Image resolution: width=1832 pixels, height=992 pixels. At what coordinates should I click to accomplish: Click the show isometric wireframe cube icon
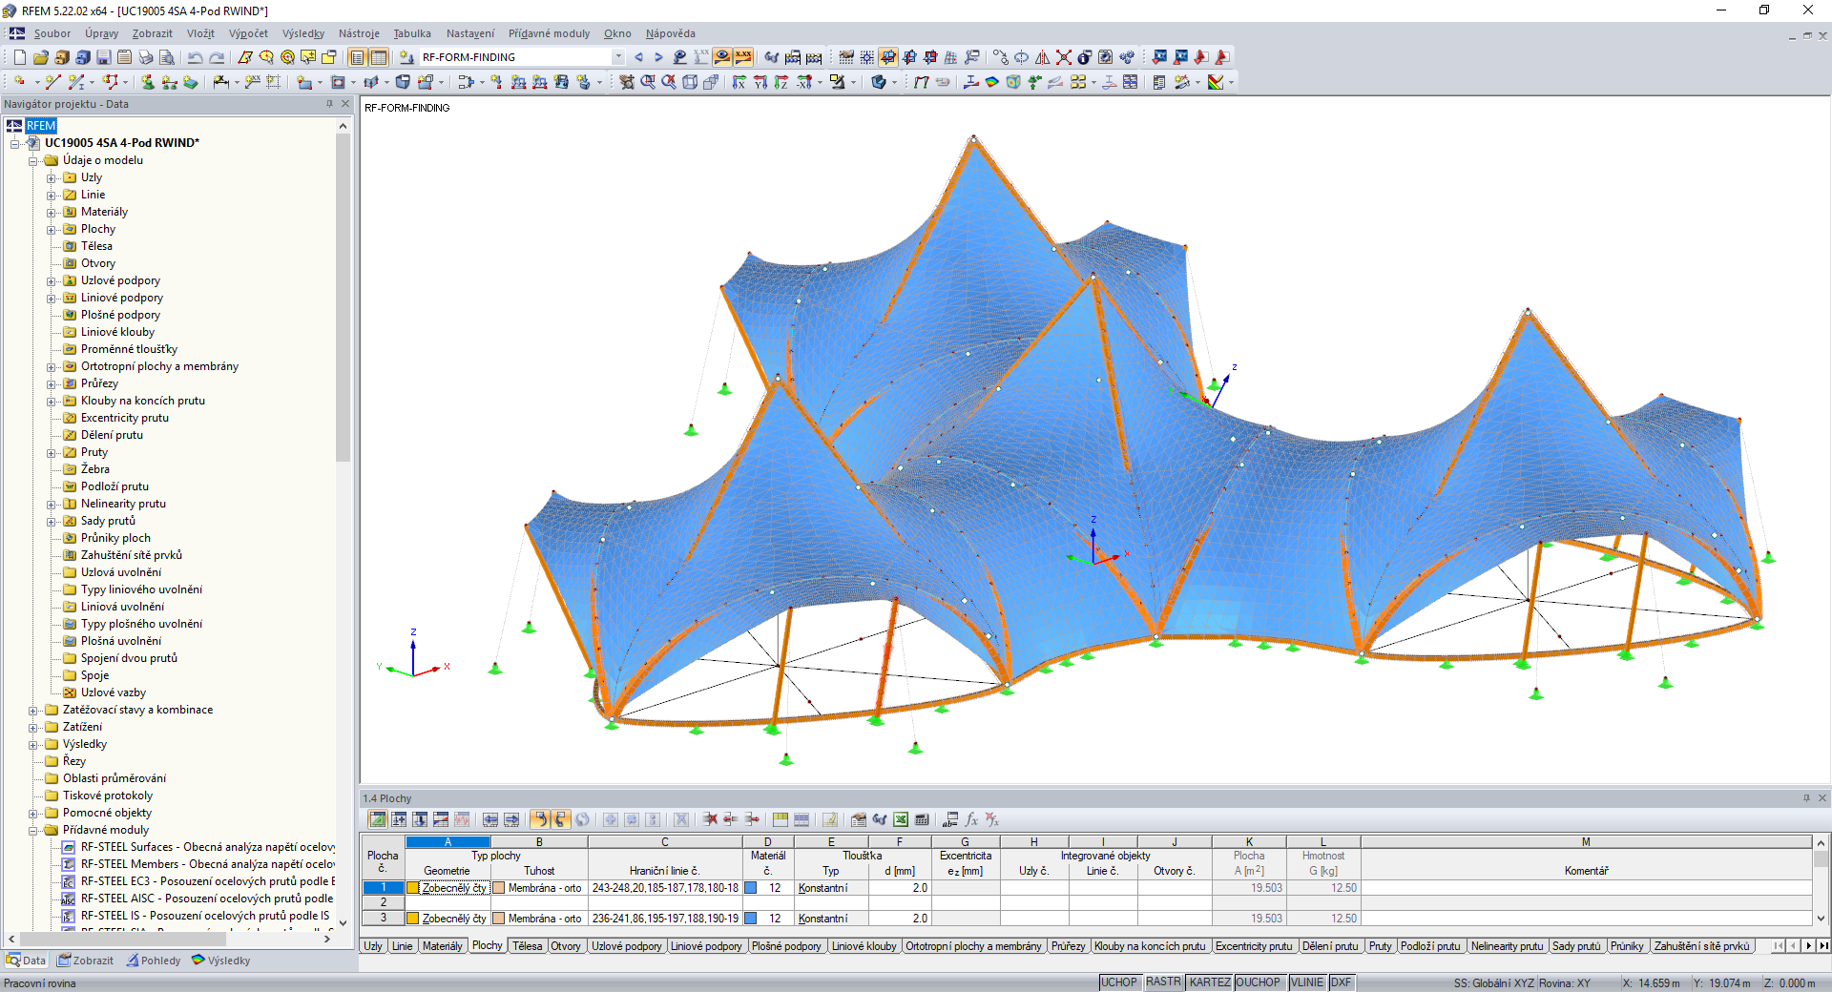click(690, 82)
